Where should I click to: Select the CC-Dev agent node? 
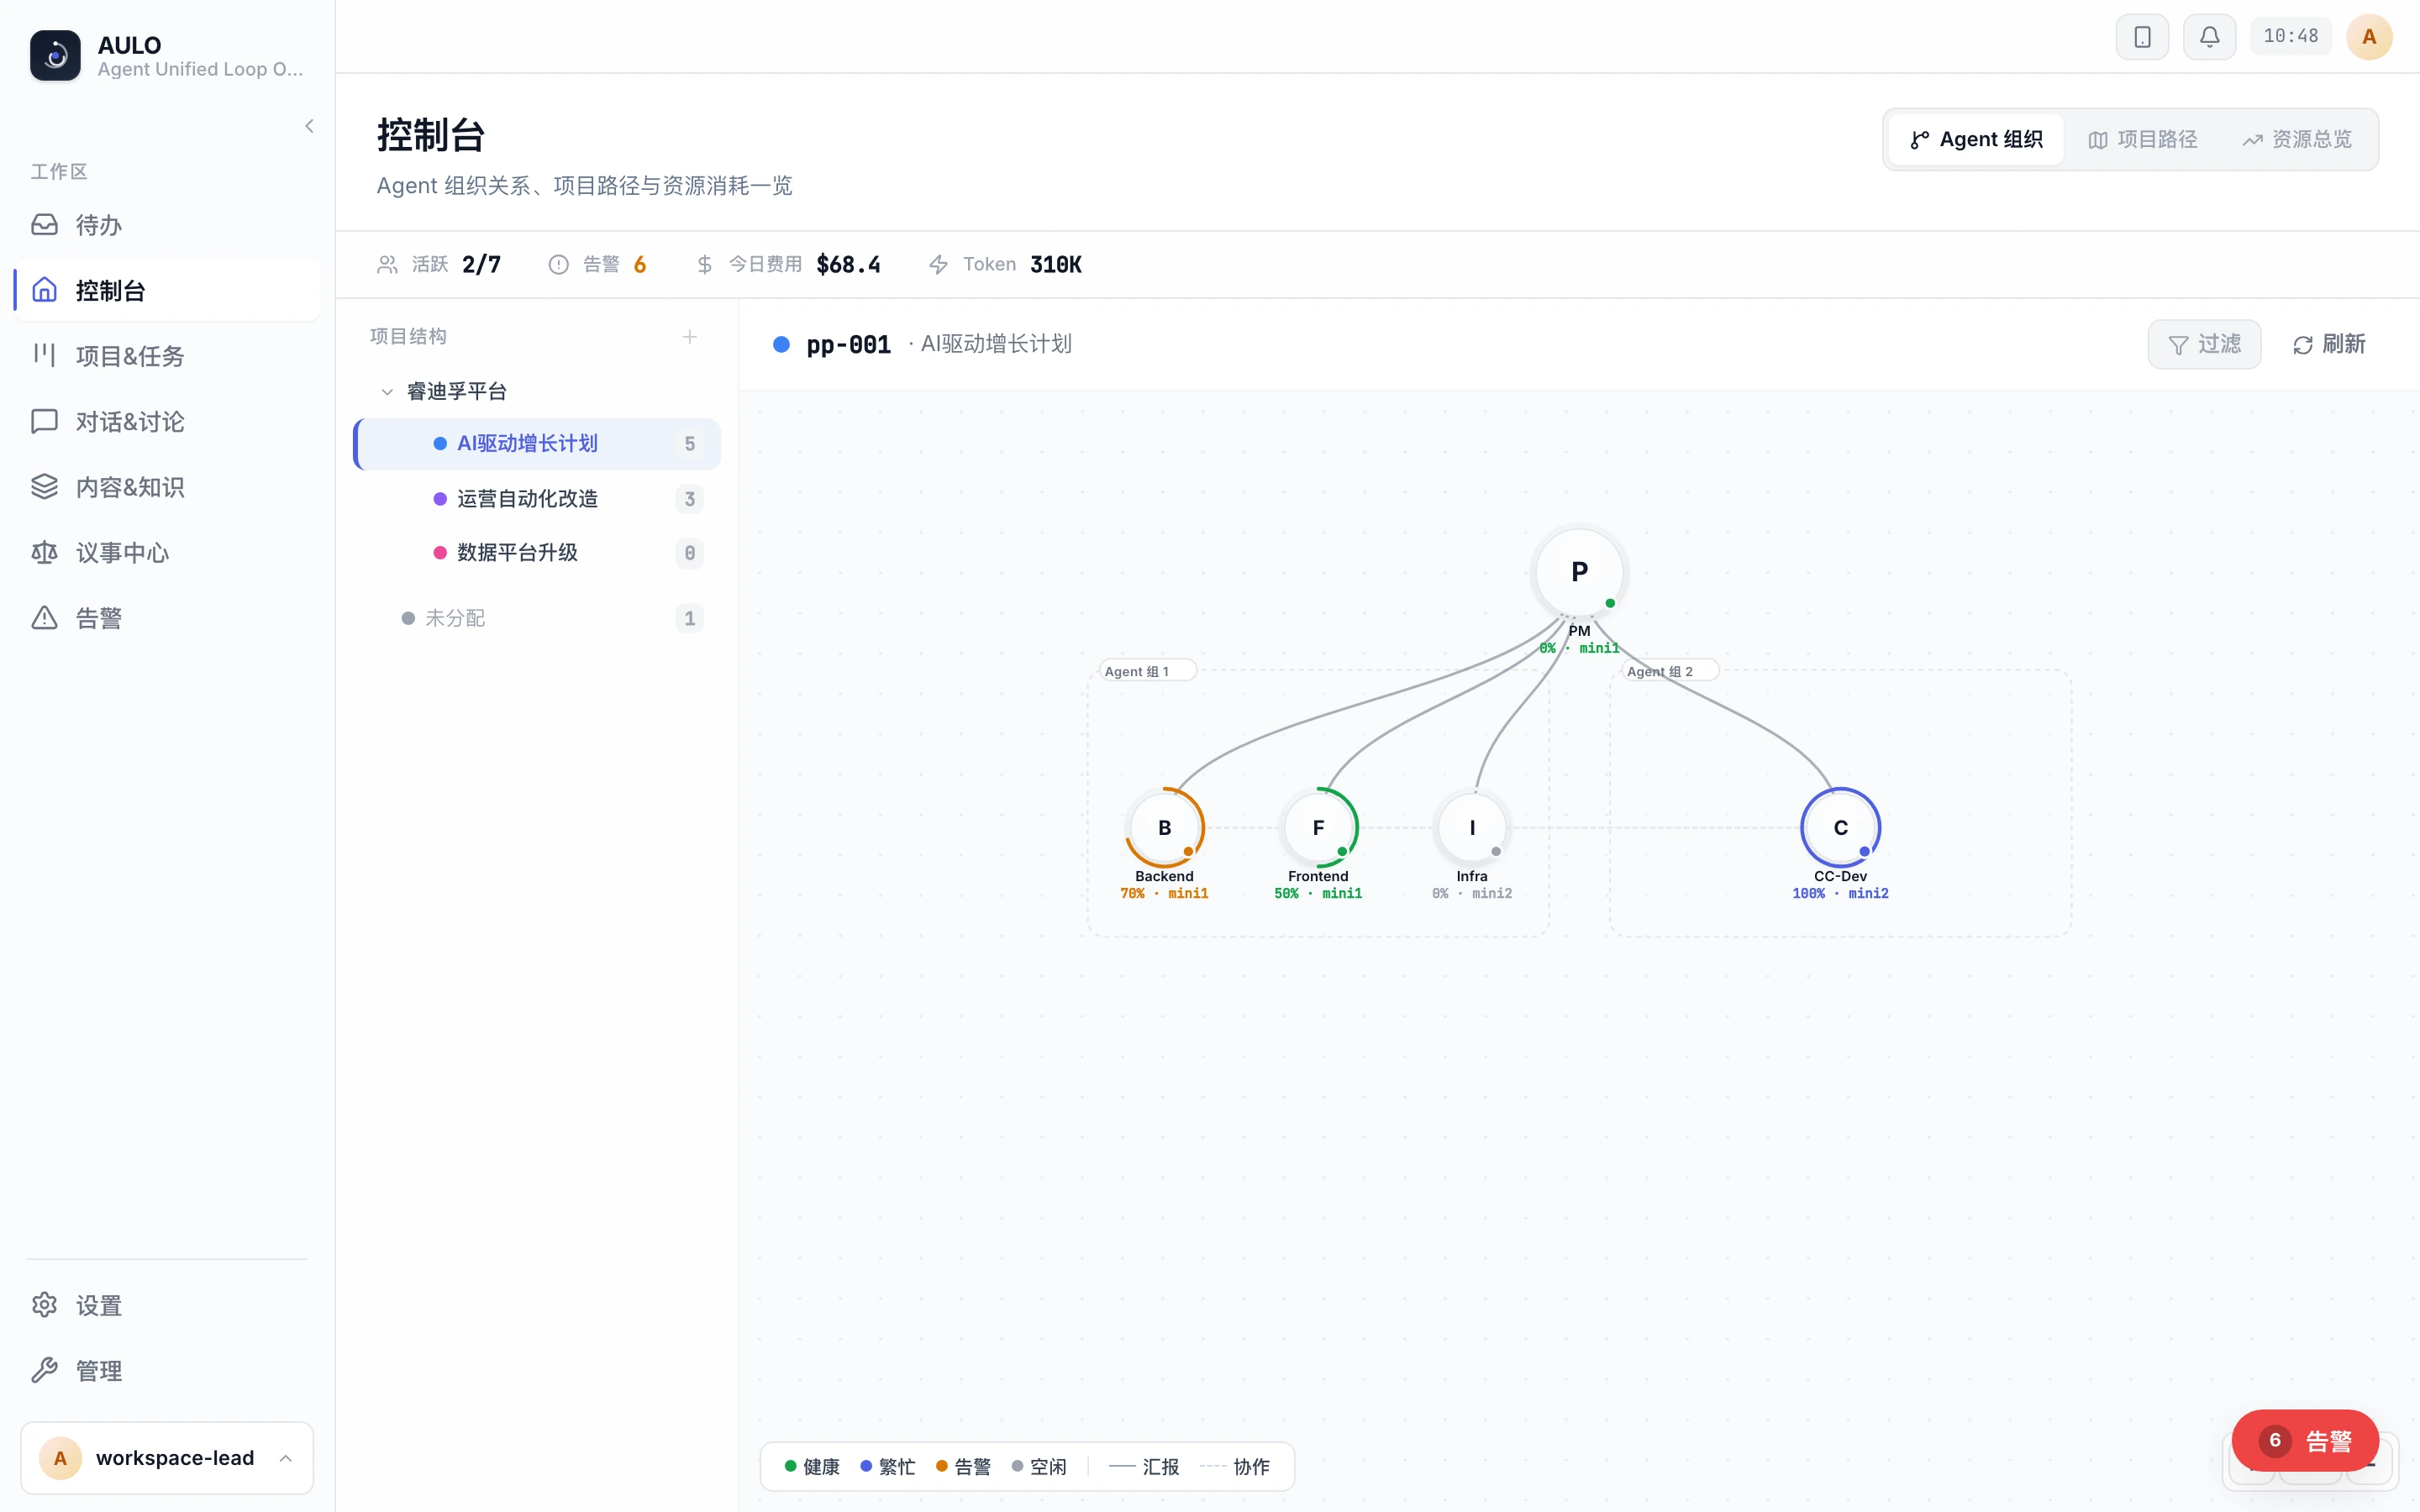click(1840, 828)
